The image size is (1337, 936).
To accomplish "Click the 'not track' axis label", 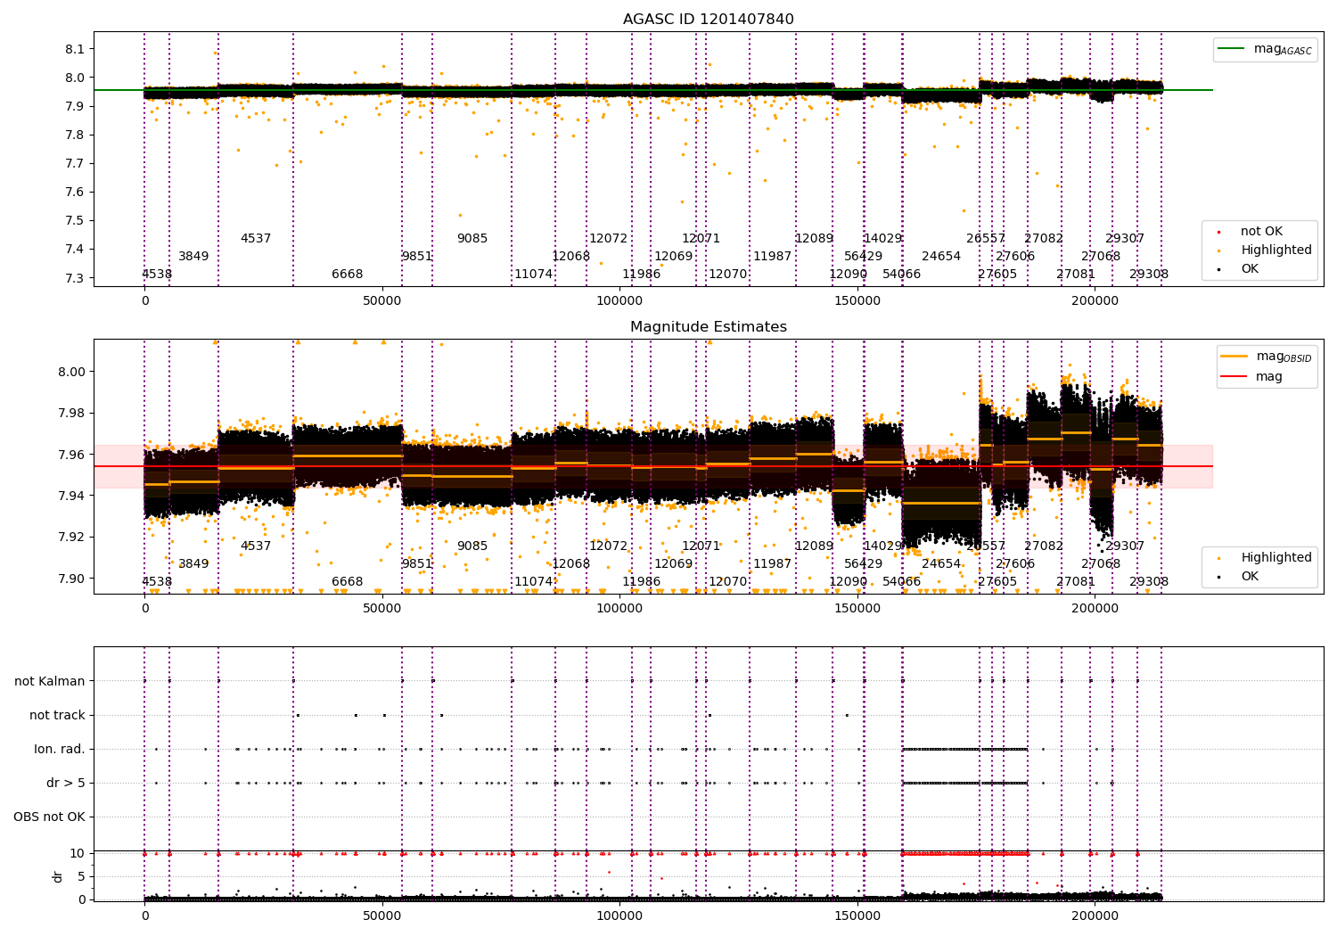I will [x=57, y=716].
